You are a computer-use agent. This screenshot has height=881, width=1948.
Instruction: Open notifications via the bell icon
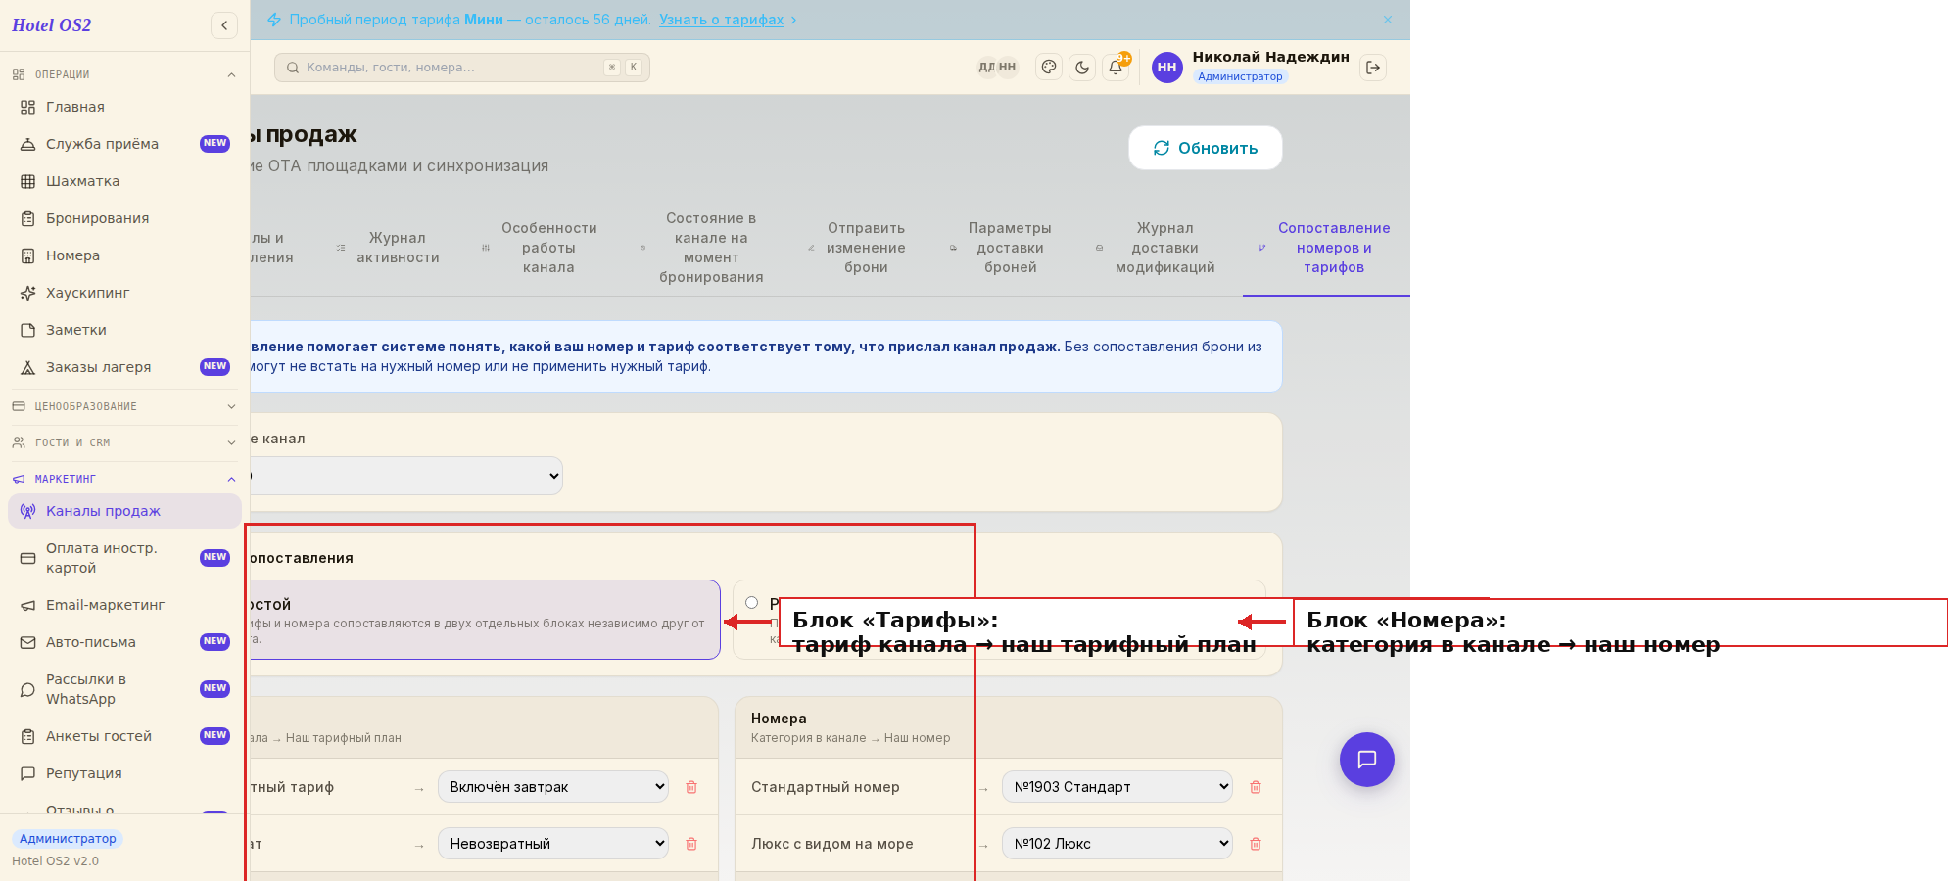click(1116, 68)
